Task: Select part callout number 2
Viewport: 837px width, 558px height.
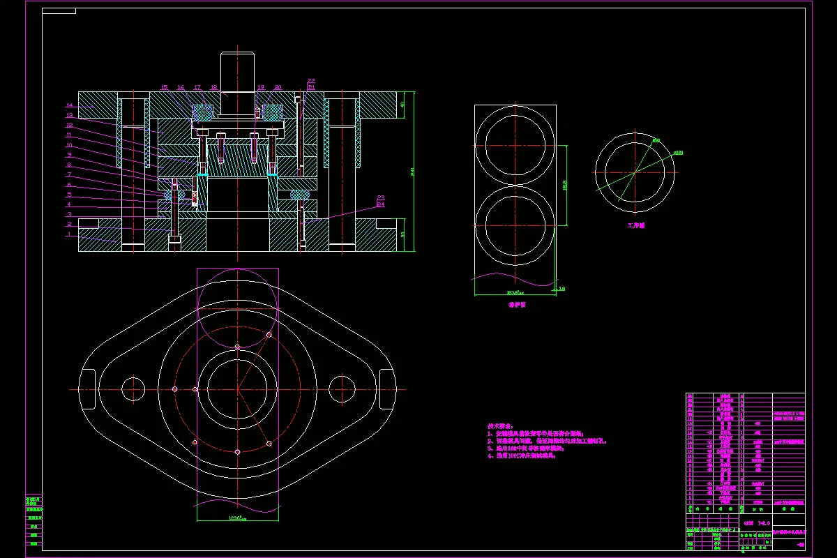Action: point(70,225)
